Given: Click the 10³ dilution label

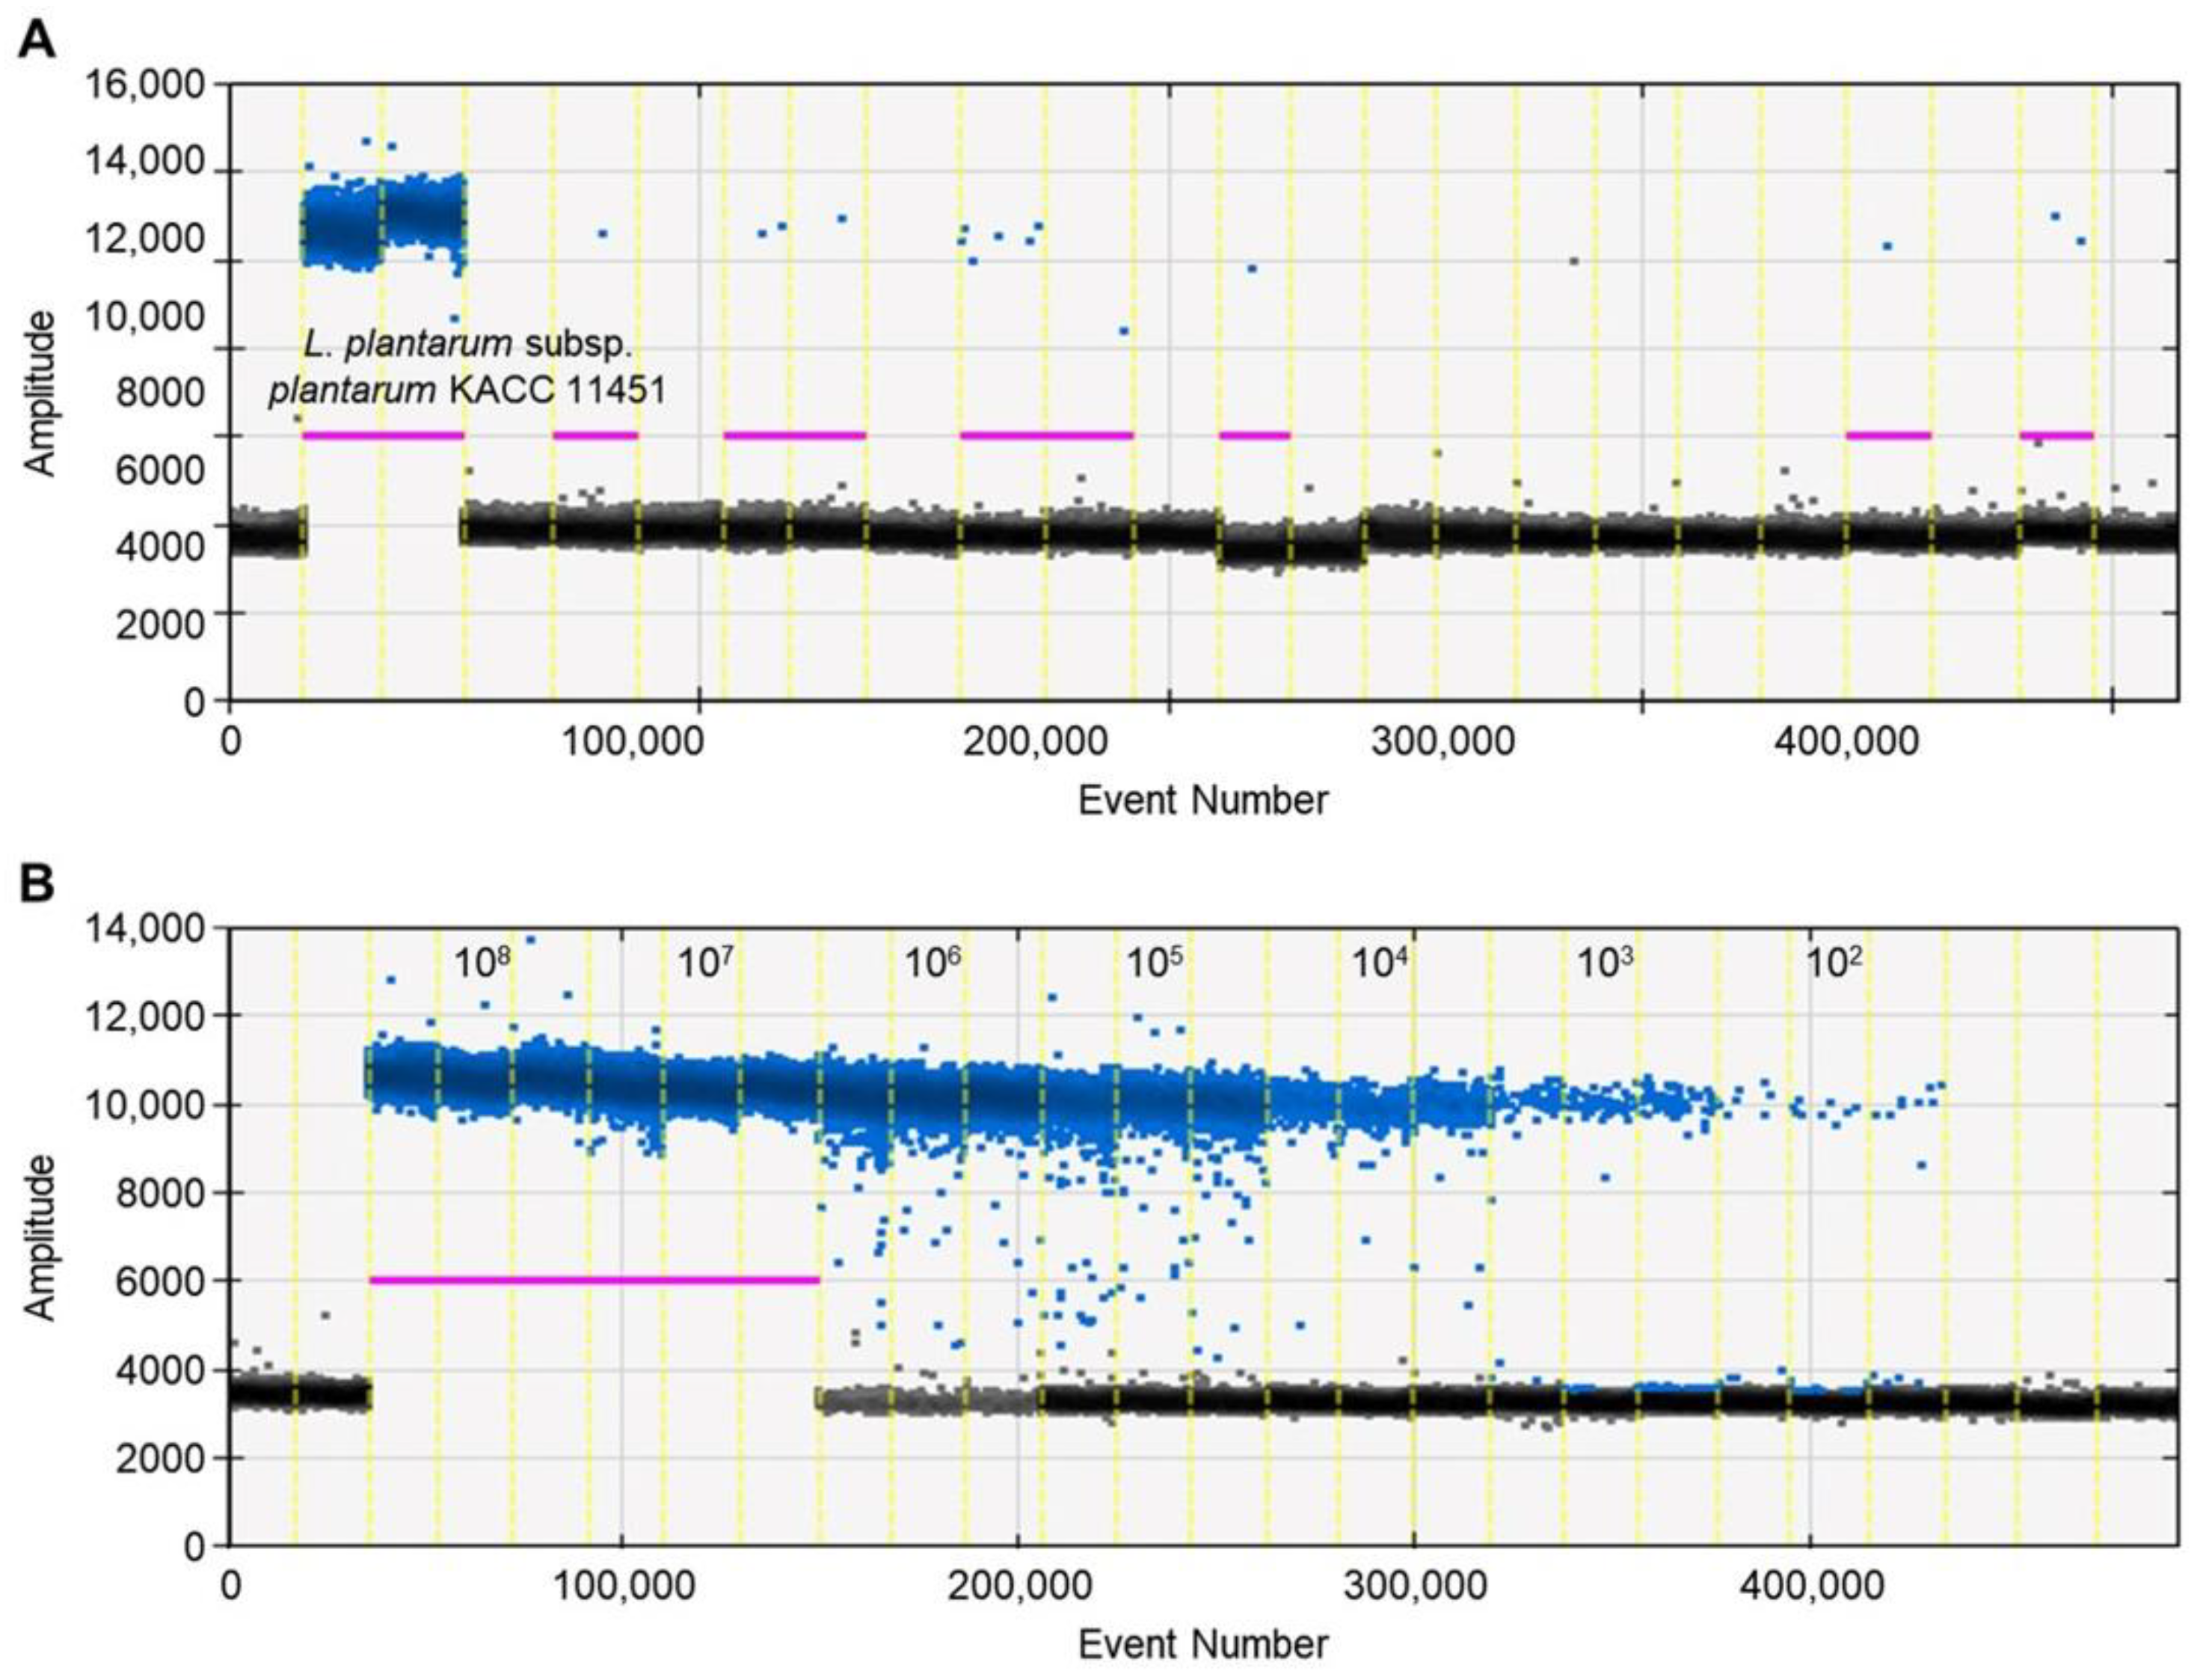Looking at the screenshot, I should pos(1605,964).
